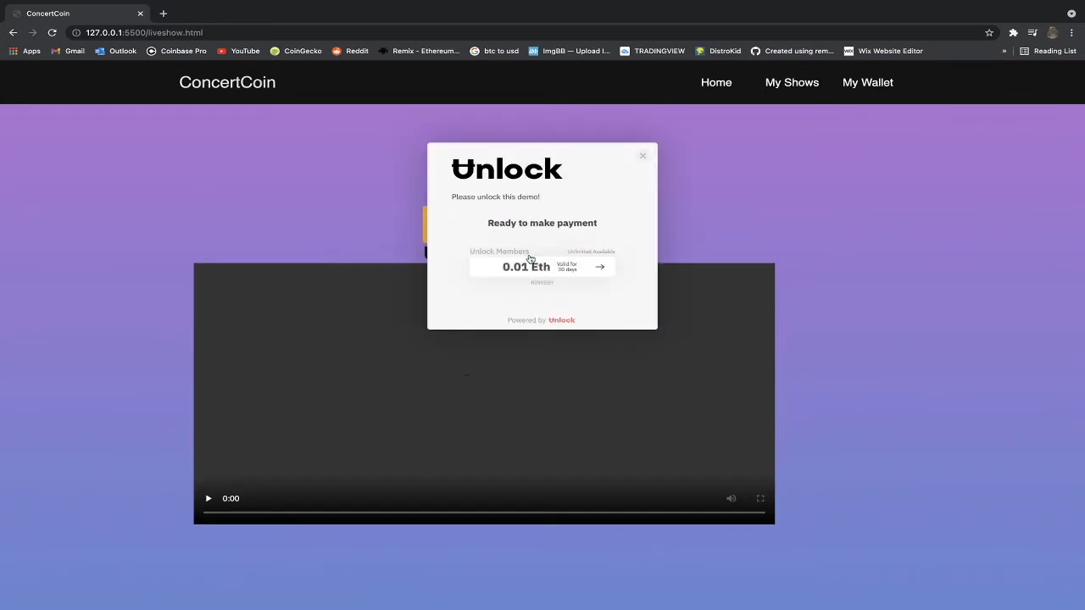Open the extensions puzzle icon
The width and height of the screenshot is (1085, 610).
coord(1013,32)
